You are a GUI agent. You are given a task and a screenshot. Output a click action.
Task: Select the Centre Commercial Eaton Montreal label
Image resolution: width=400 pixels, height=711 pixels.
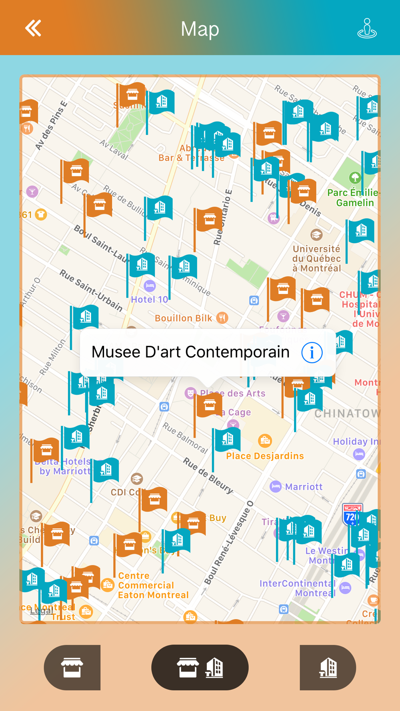[153, 585]
